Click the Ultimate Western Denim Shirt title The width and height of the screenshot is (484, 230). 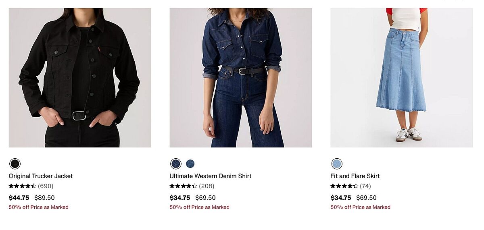click(211, 176)
